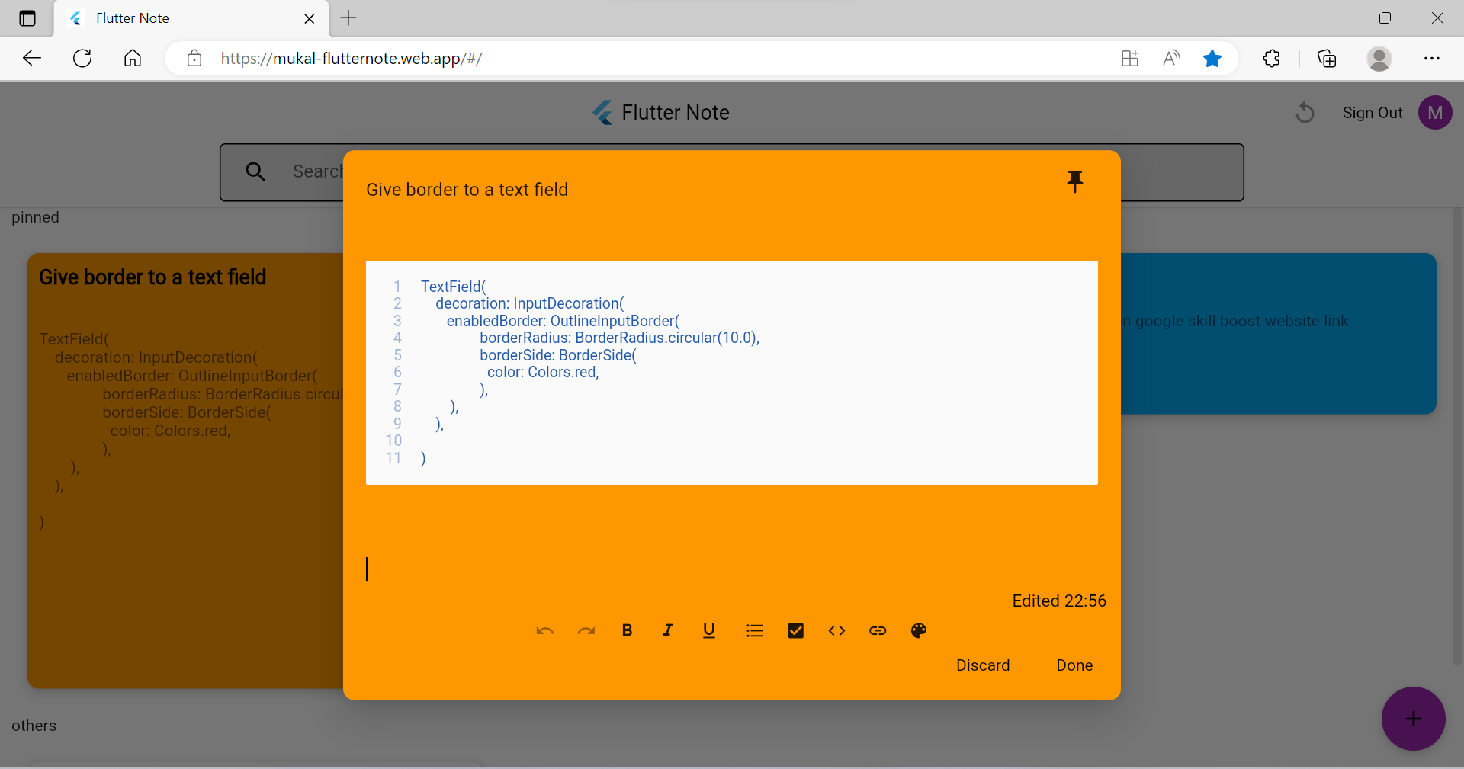Click the Discard button

983,665
